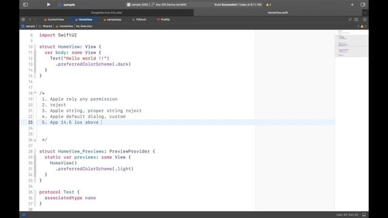The image size is (388, 218).
Task: Go forward in editor history
Action: tap(35, 19)
